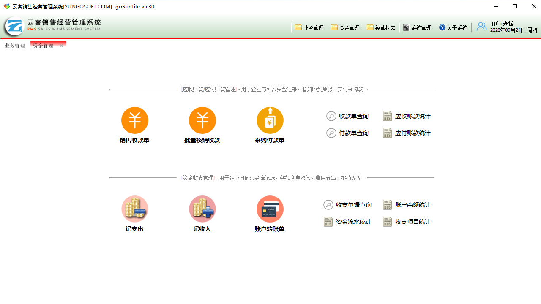Viewport: 541px width, 304px height.
Task: Open 付款单查询 payment query
Action: coord(347,133)
